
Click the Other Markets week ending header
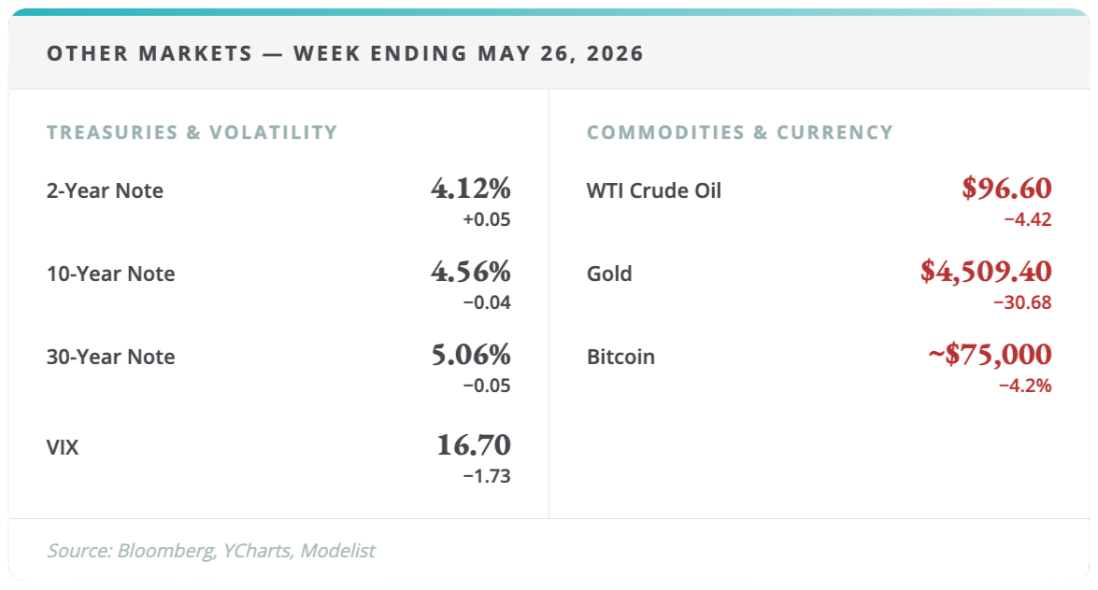[345, 53]
